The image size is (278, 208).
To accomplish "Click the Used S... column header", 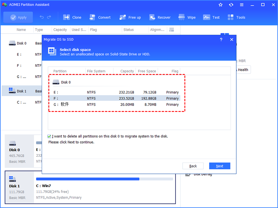I will click(x=79, y=30).
